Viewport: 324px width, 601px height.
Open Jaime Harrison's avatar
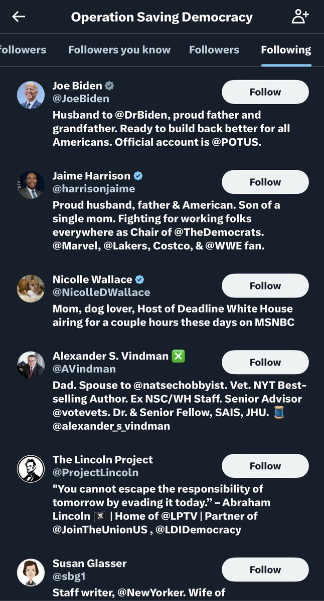click(x=31, y=185)
